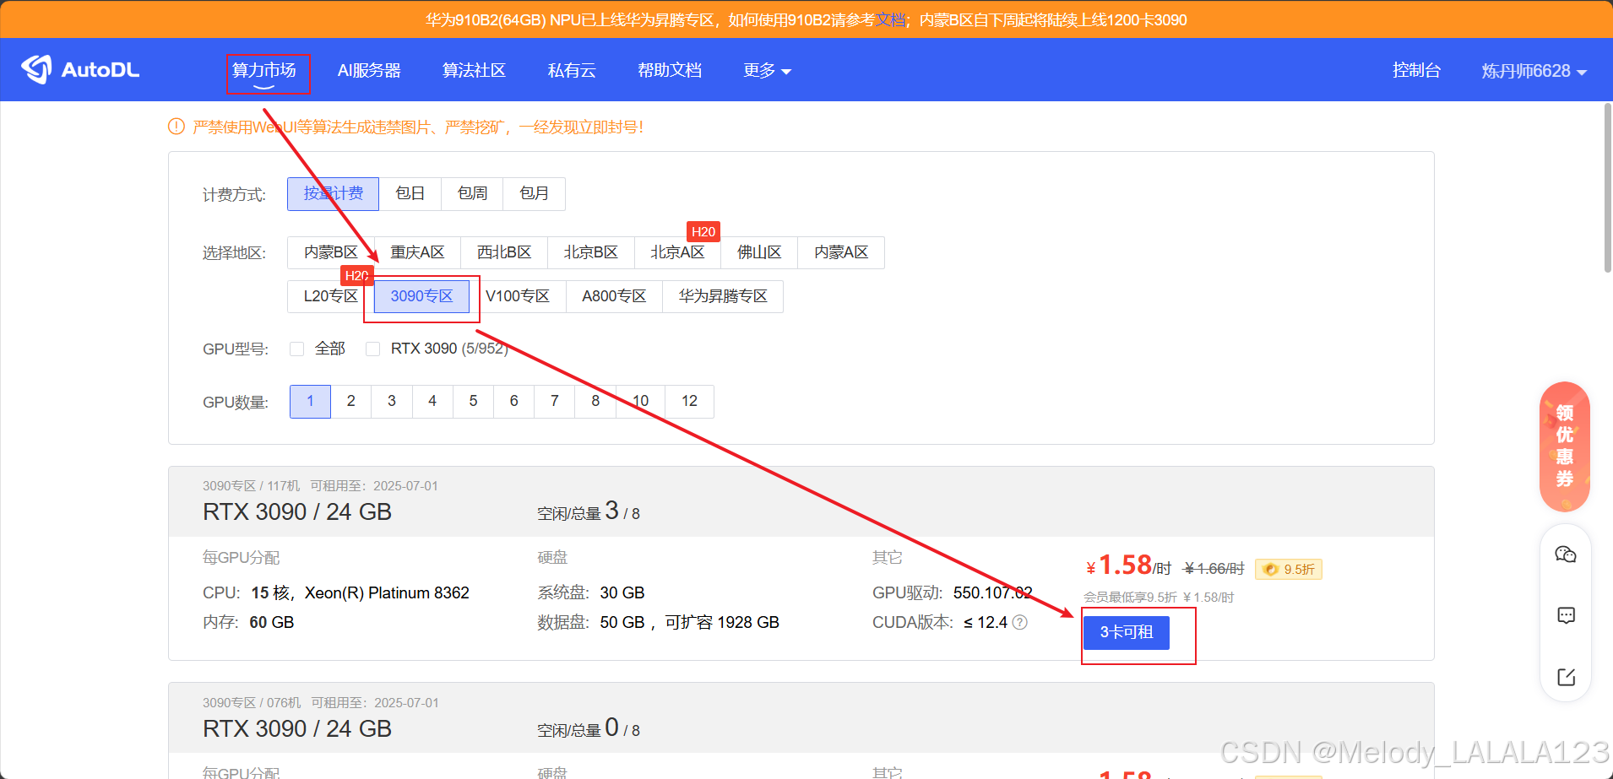Open the 炼丹师6628 user dropdown
This screenshot has width=1613, height=779.
click(x=1534, y=71)
